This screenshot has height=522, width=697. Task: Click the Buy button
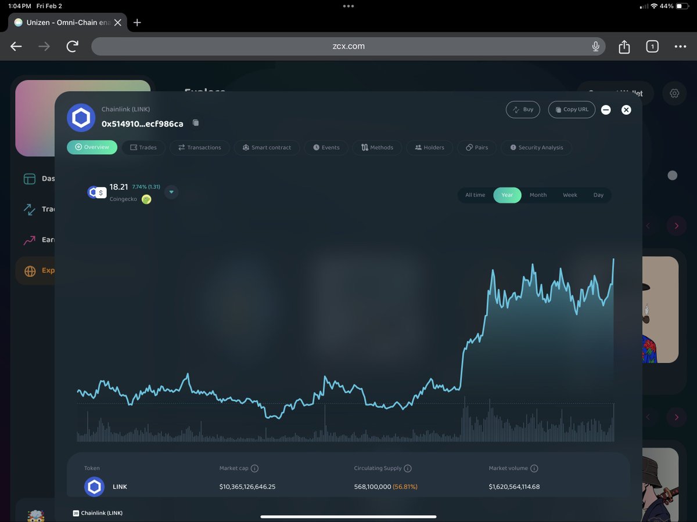pos(523,109)
